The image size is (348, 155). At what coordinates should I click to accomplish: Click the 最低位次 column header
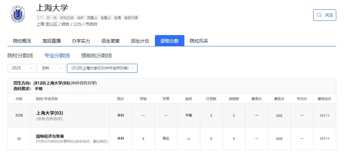[x=325, y=99]
